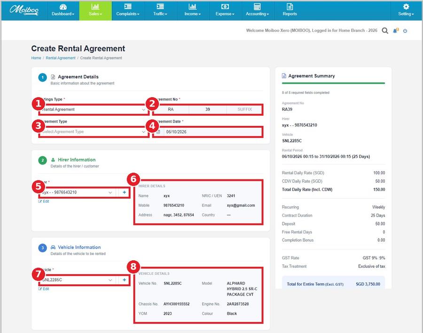
Task: Click email xyx@gmail.com in hirer details
Action: 241,205
